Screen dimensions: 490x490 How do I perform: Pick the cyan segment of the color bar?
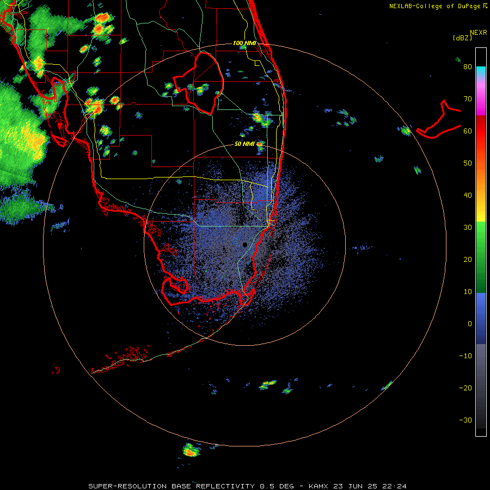pos(481,71)
